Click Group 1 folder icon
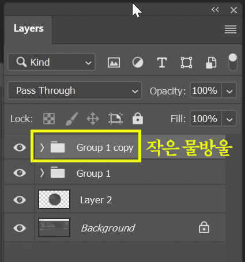 click(58, 172)
